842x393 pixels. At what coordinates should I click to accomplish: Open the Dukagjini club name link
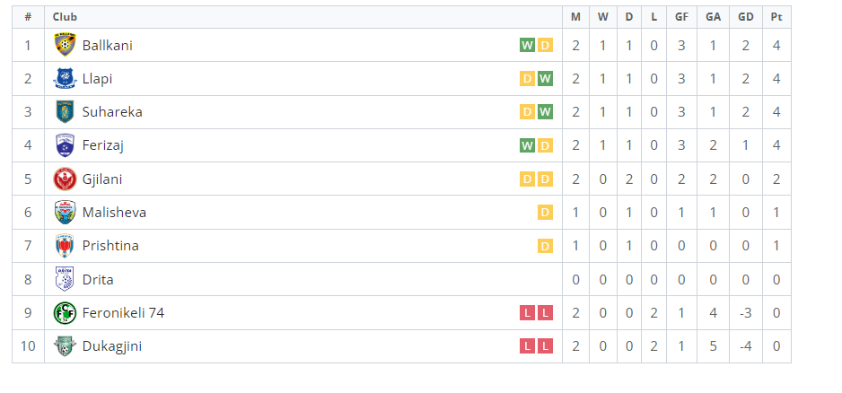[x=111, y=346]
